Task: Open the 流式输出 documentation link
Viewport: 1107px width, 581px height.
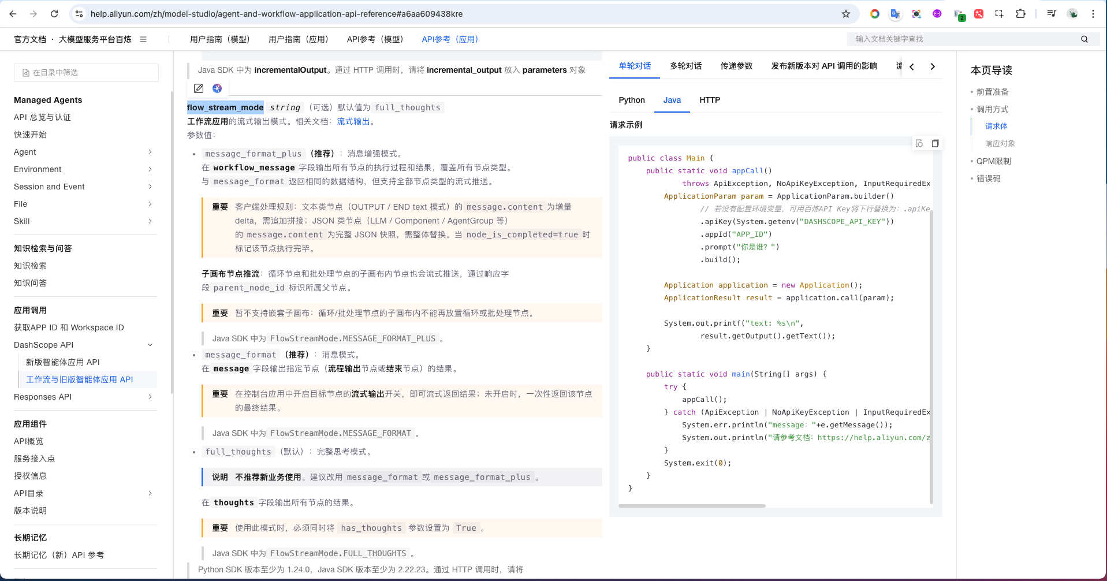Action: [x=353, y=121]
